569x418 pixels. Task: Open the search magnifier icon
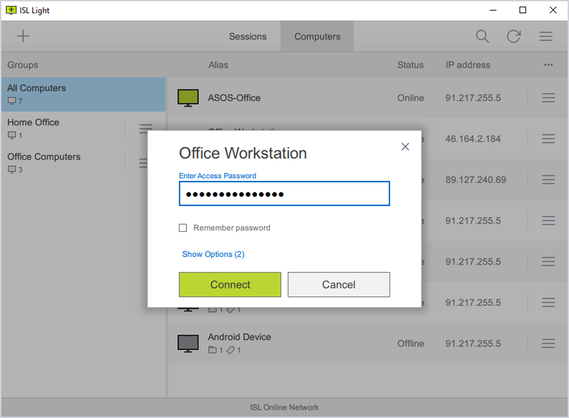tap(482, 36)
